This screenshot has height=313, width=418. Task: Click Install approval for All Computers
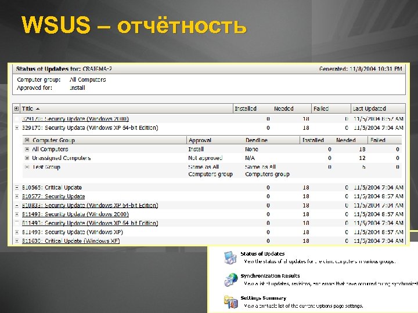tap(196, 149)
